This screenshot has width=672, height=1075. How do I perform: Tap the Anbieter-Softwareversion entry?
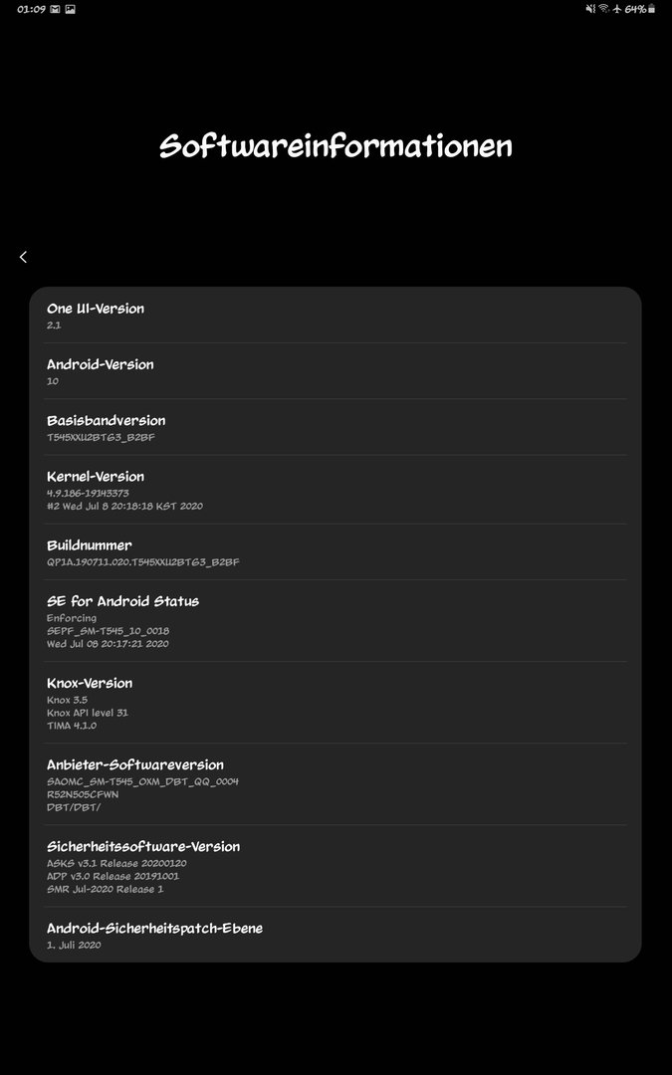click(336, 783)
